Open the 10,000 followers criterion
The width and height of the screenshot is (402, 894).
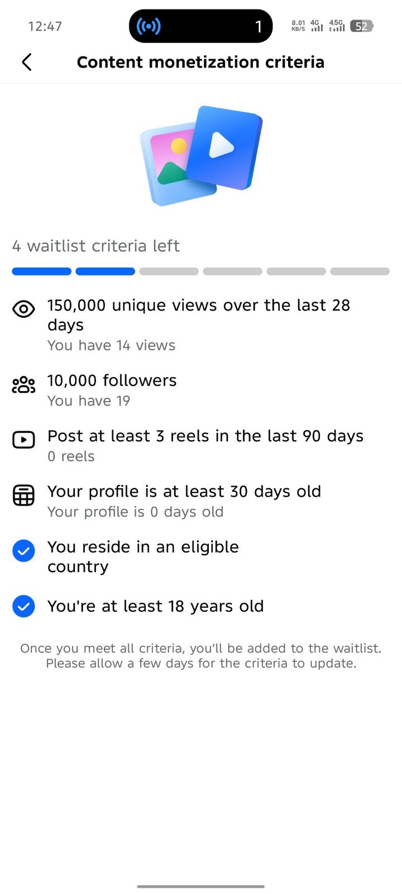(x=201, y=390)
